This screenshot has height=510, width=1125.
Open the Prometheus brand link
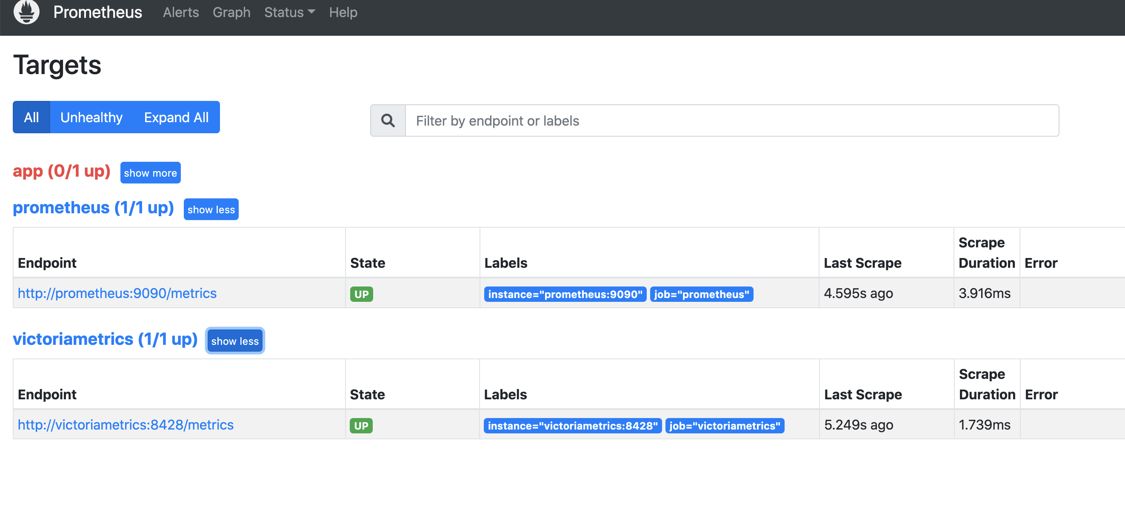click(x=97, y=12)
